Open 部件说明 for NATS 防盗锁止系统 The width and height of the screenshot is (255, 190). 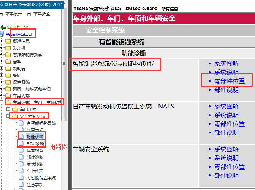coord(226,133)
